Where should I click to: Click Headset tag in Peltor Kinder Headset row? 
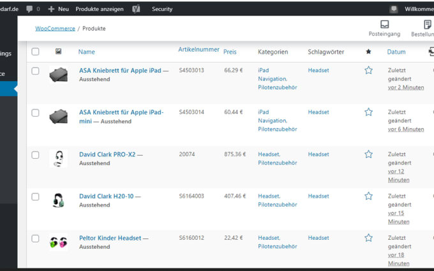[318, 238]
